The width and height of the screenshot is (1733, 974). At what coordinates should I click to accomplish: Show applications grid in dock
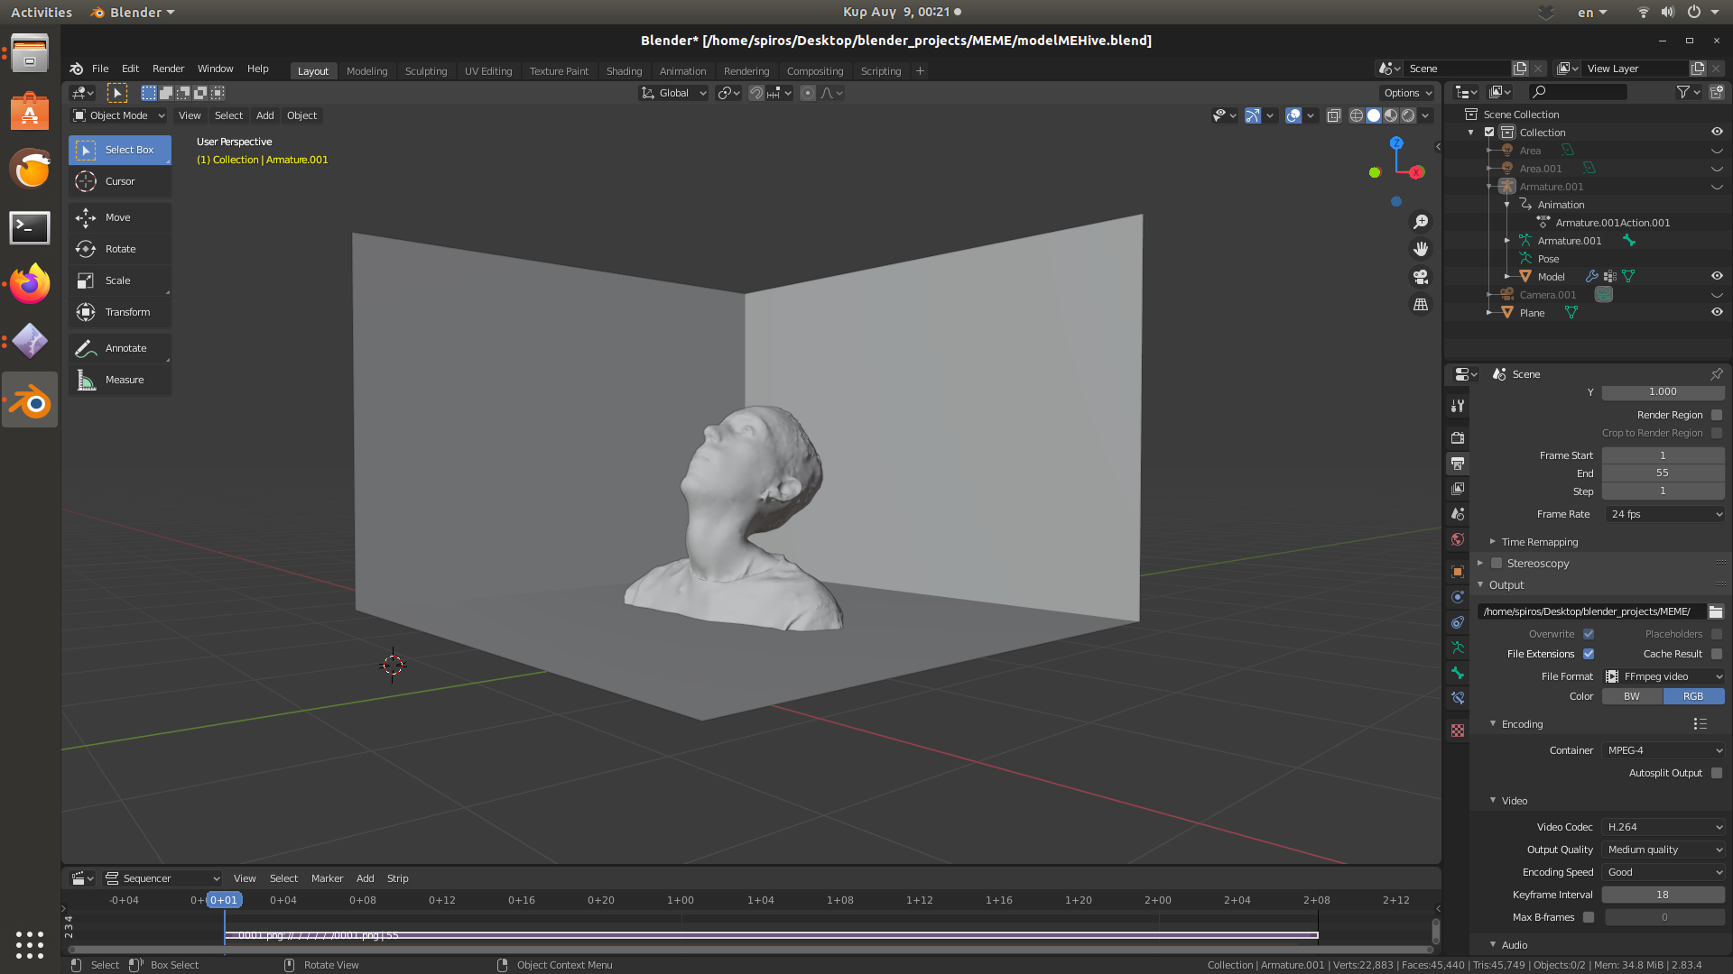30,944
